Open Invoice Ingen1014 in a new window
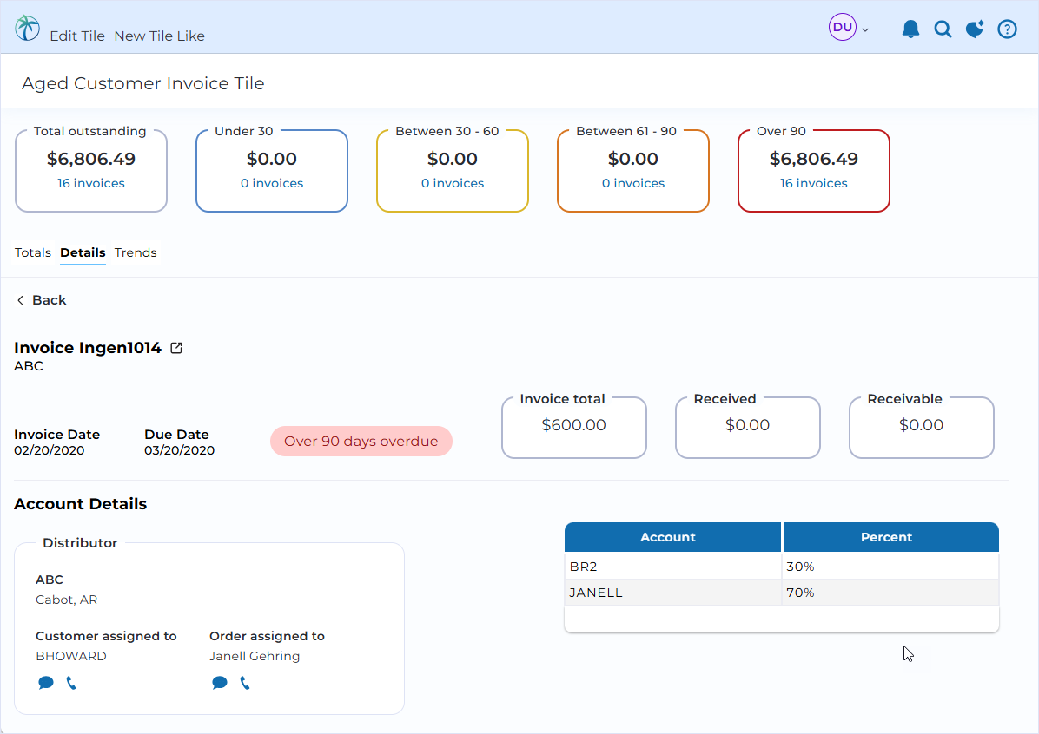 (176, 347)
